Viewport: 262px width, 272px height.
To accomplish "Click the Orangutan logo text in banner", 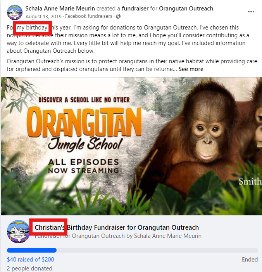I will [84, 122].
